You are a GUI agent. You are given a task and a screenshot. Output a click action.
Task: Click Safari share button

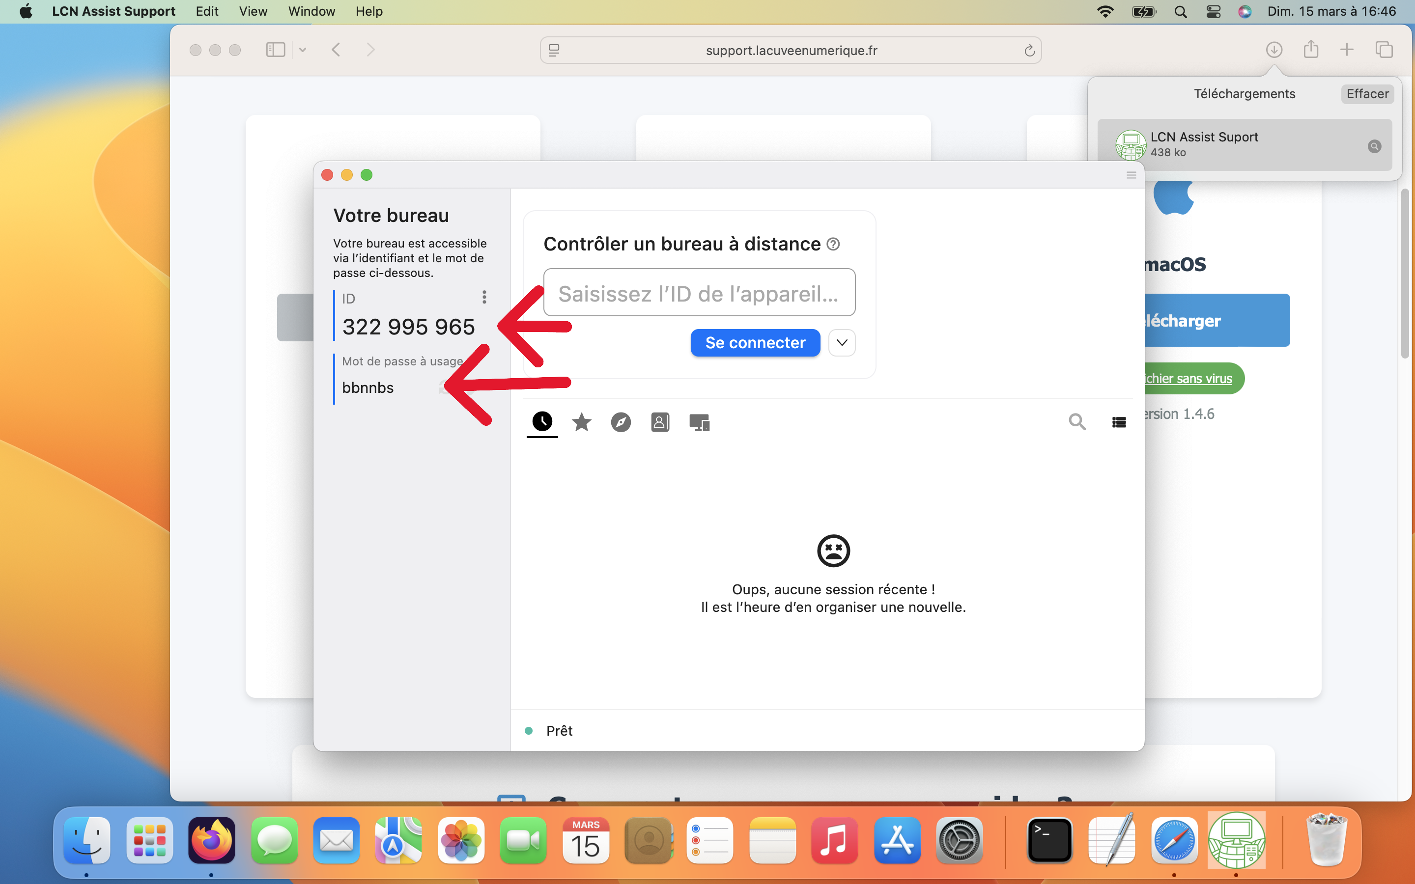click(x=1311, y=49)
